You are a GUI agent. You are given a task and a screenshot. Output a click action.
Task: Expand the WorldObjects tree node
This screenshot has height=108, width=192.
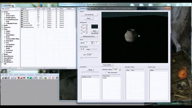point(2,62)
